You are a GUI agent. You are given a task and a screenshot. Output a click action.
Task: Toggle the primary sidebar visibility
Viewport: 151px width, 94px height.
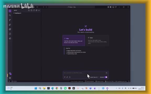click(x=111, y=7)
